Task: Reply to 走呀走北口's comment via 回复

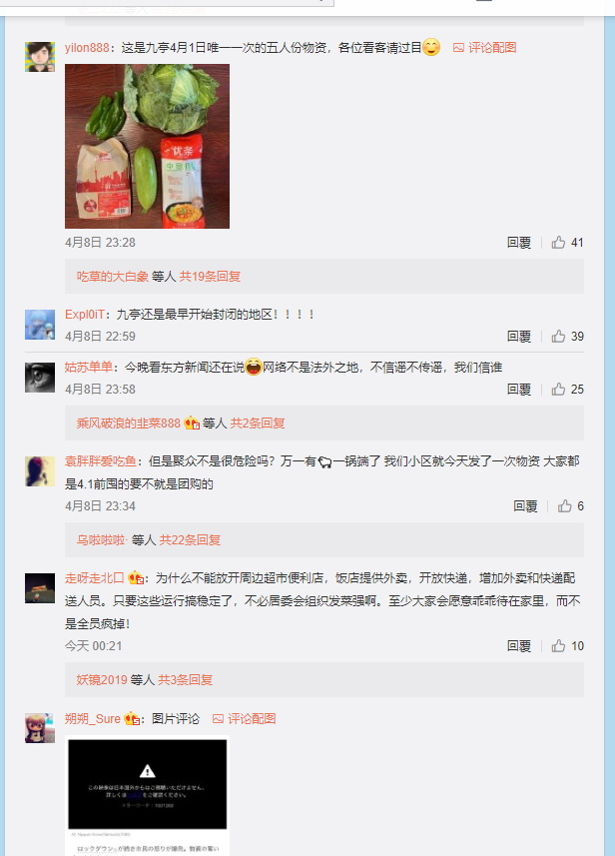Action: pos(519,646)
